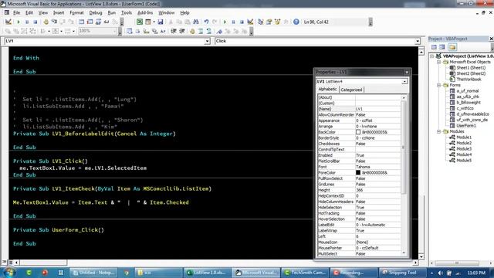Switch to Procedure View at code window bottom
Screen dimensions: 494x278
click(x=5, y=262)
